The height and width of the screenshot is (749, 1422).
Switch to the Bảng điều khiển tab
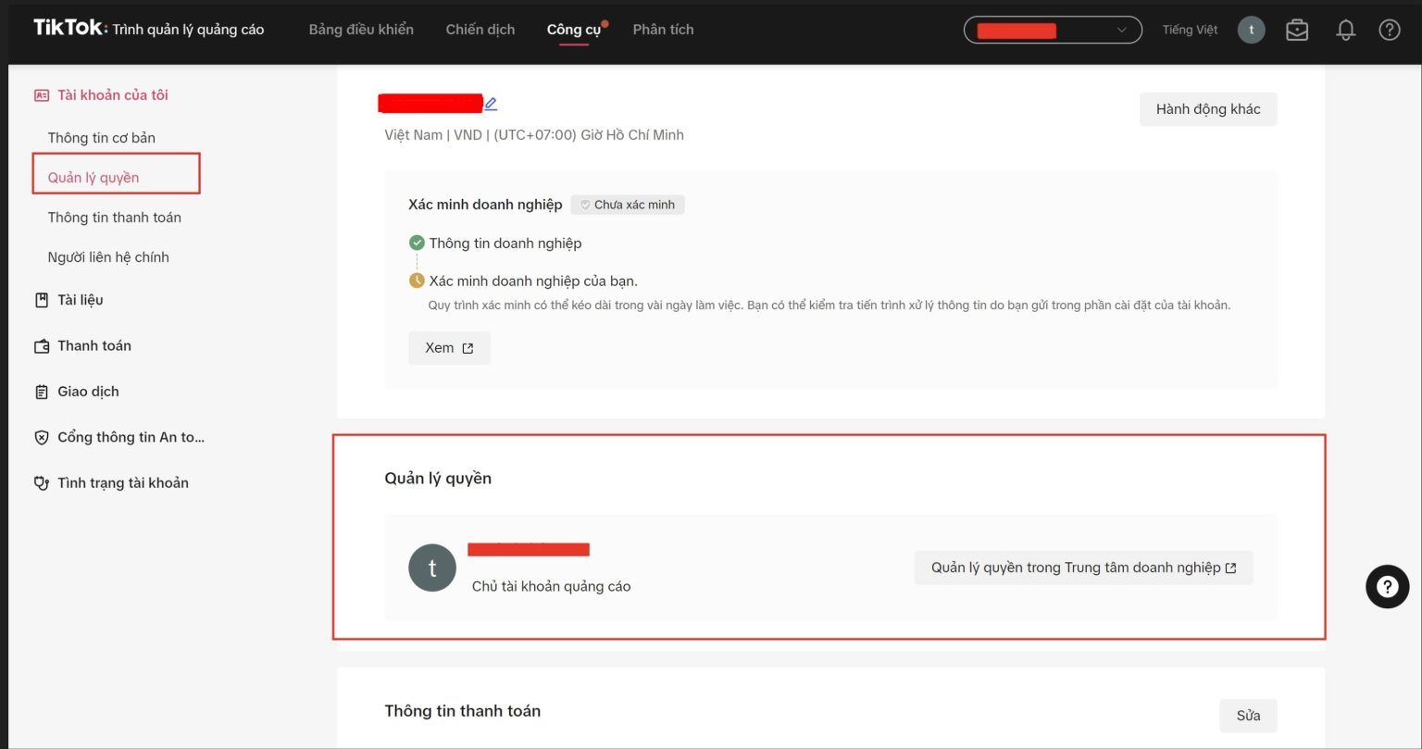click(x=361, y=30)
